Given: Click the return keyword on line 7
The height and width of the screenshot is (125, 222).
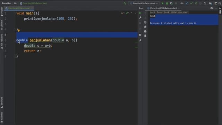Looking at the screenshot, I should [29, 51].
